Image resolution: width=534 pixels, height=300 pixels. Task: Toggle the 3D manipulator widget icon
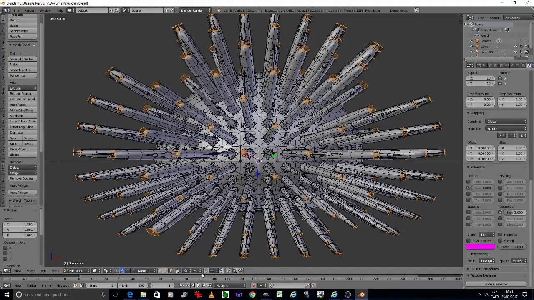click(116, 271)
